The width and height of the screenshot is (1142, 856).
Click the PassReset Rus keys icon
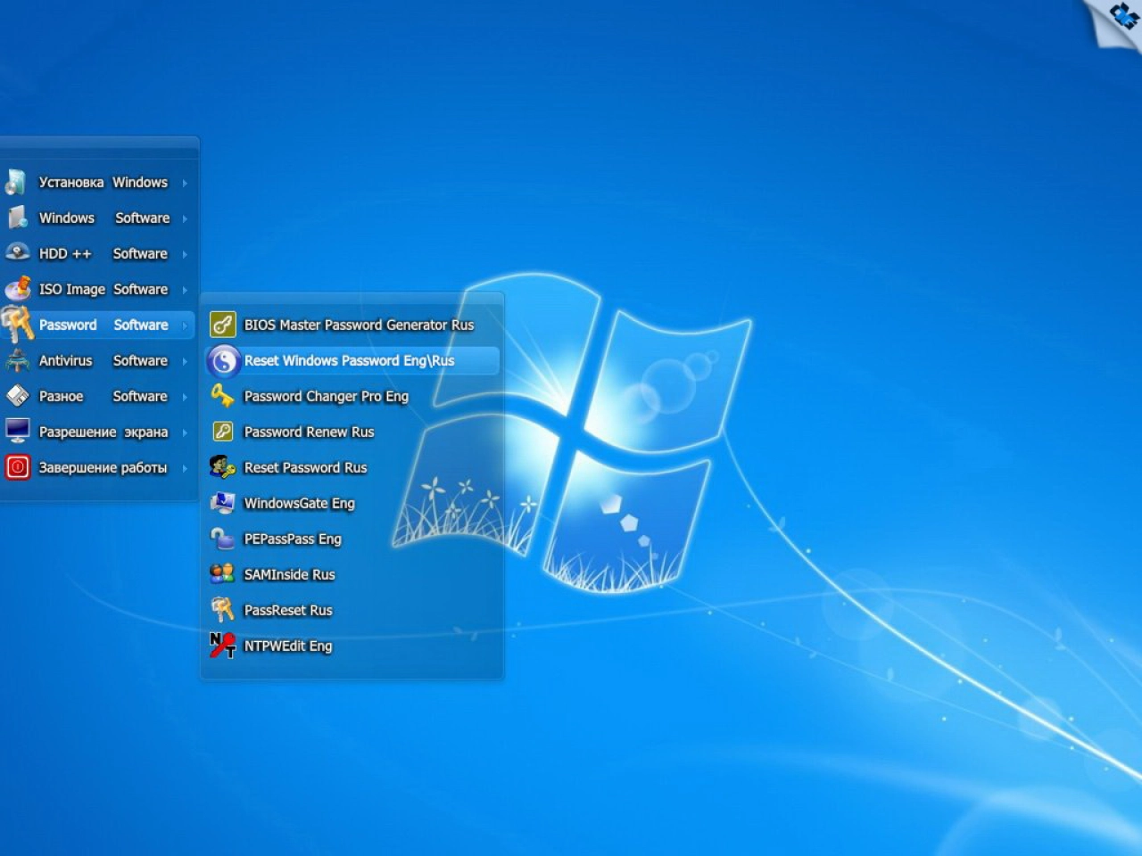coord(223,610)
